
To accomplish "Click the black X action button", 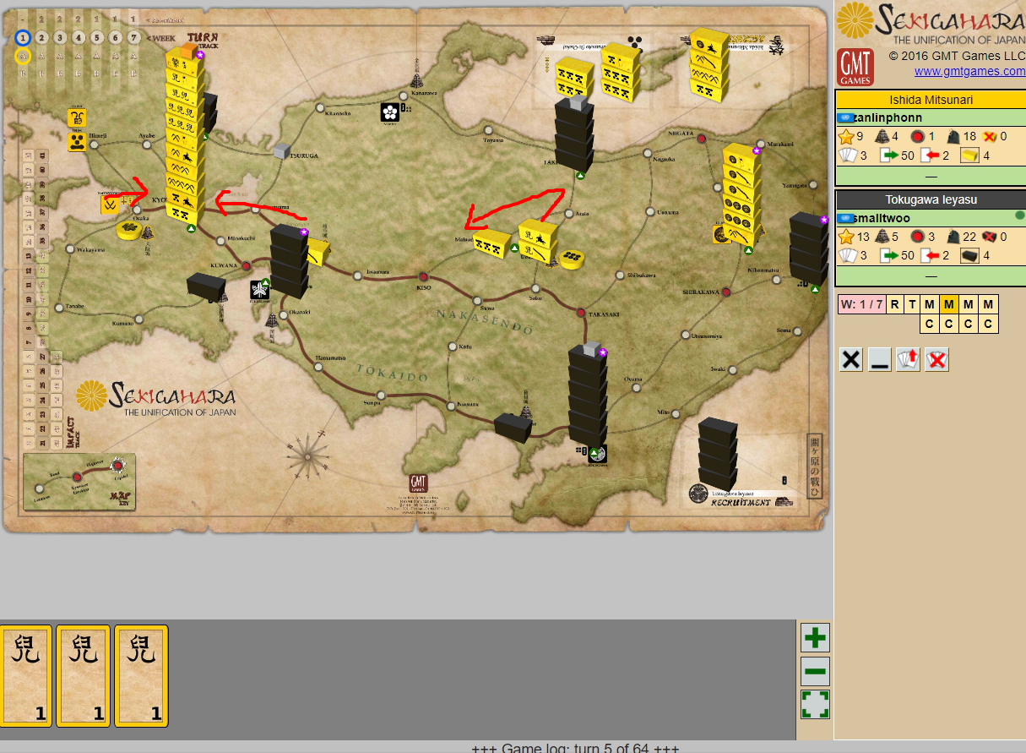I will (851, 360).
